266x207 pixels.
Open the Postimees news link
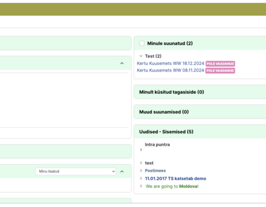click(x=155, y=171)
